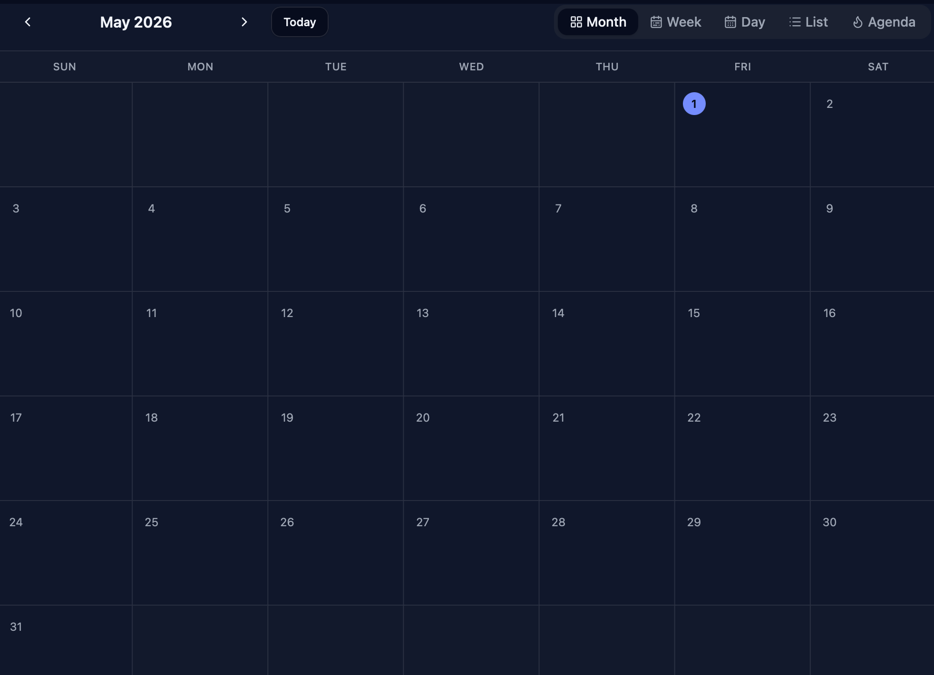Image resolution: width=934 pixels, height=675 pixels.
Task: Go to previous month arrow
Action: [x=28, y=22]
